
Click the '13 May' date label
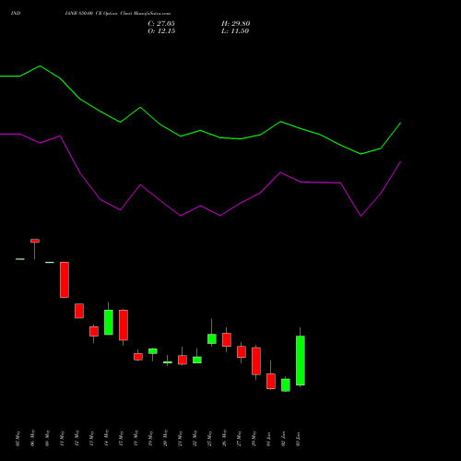tap(92, 439)
